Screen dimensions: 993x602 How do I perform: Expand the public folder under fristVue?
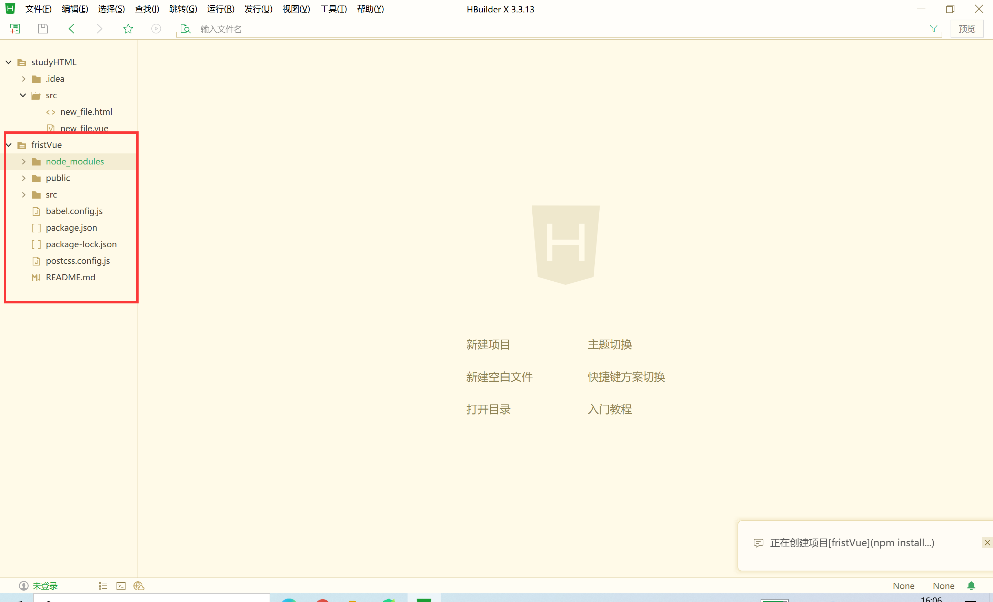pyautogui.click(x=23, y=178)
